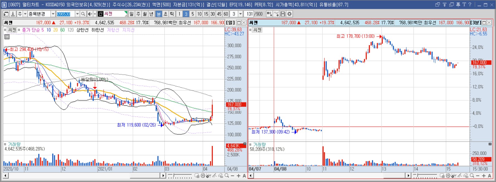
Task: Select the 5 minute interval button
Action: pos(193,14)
